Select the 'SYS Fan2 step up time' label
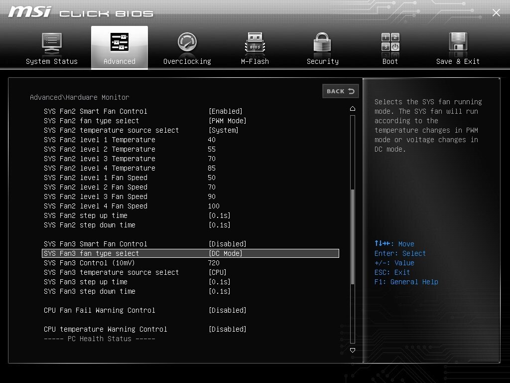The height and width of the screenshot is (383, 510). tap(86, 215)
